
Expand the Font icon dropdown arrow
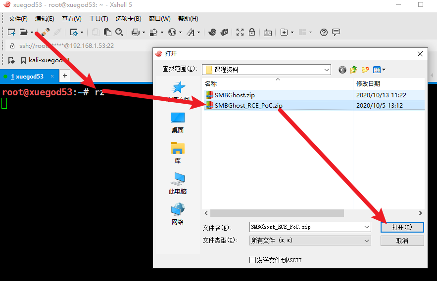(199, 33)
